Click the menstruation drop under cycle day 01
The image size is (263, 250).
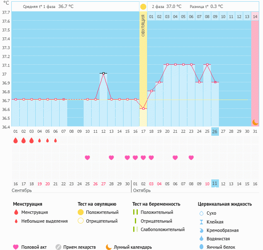tap(16, 141)
